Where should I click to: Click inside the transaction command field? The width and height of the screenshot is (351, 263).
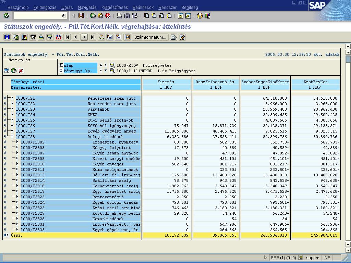(38, 16)
